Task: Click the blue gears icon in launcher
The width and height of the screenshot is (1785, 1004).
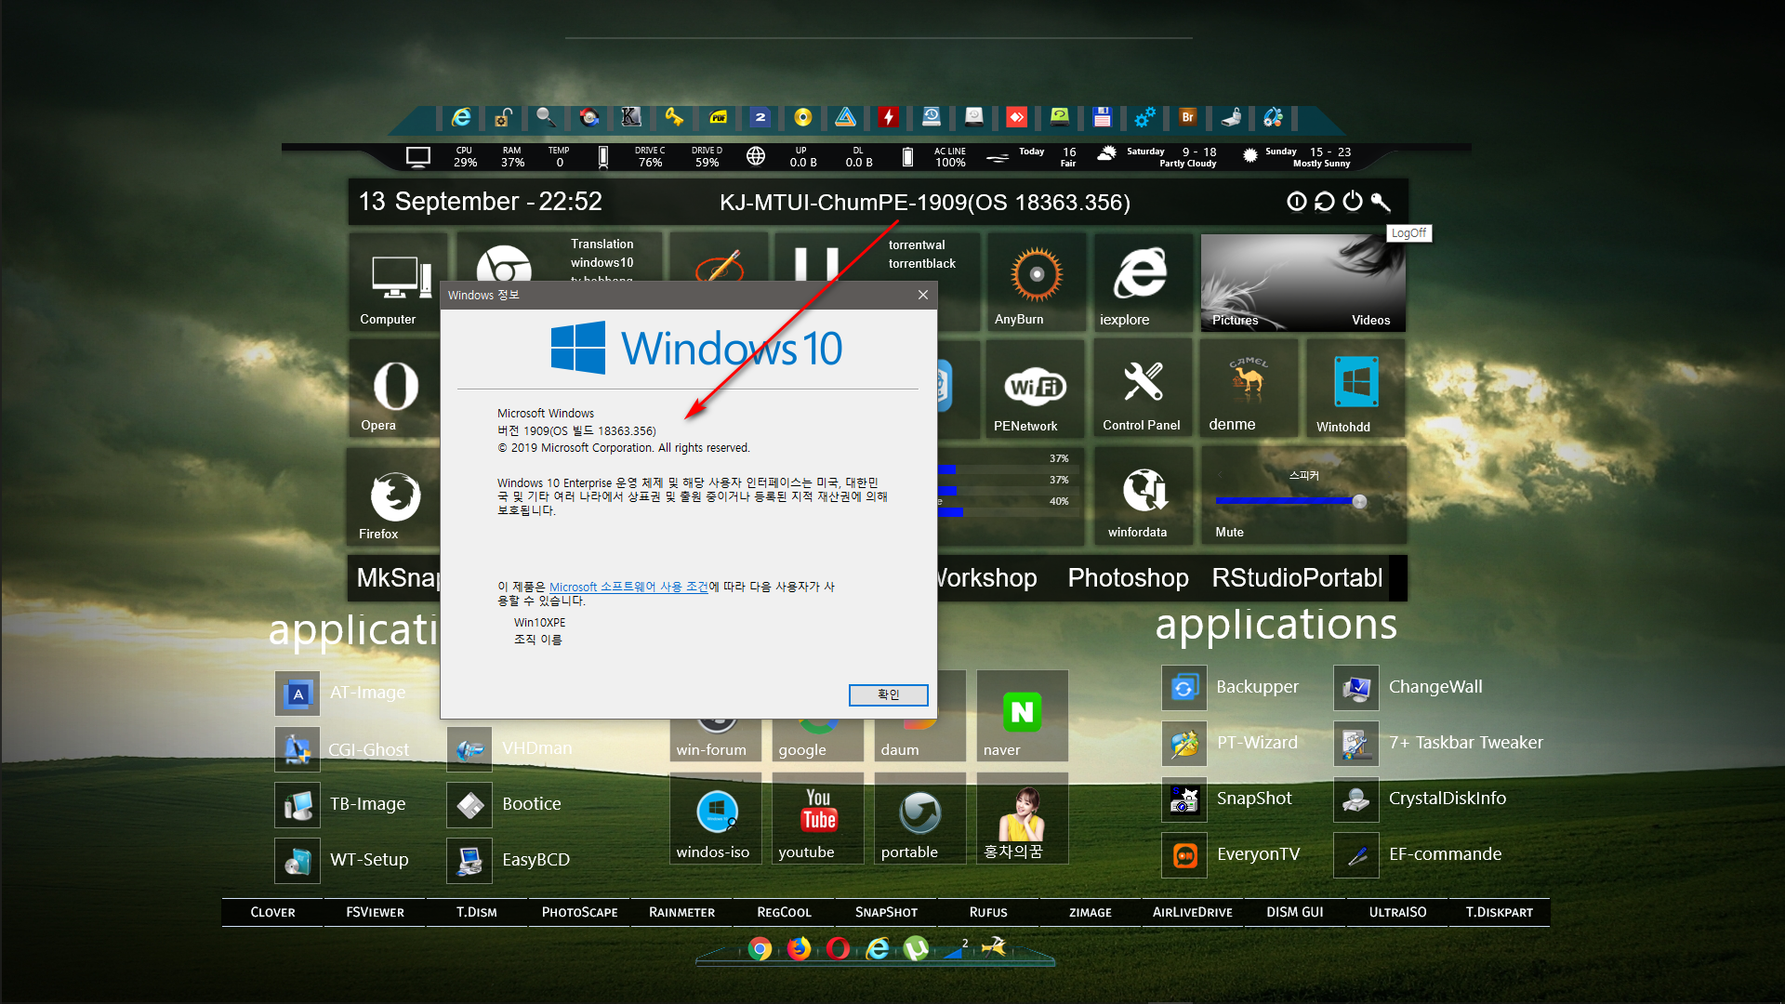Action: pyautogui.click(x=1145, y=117)
